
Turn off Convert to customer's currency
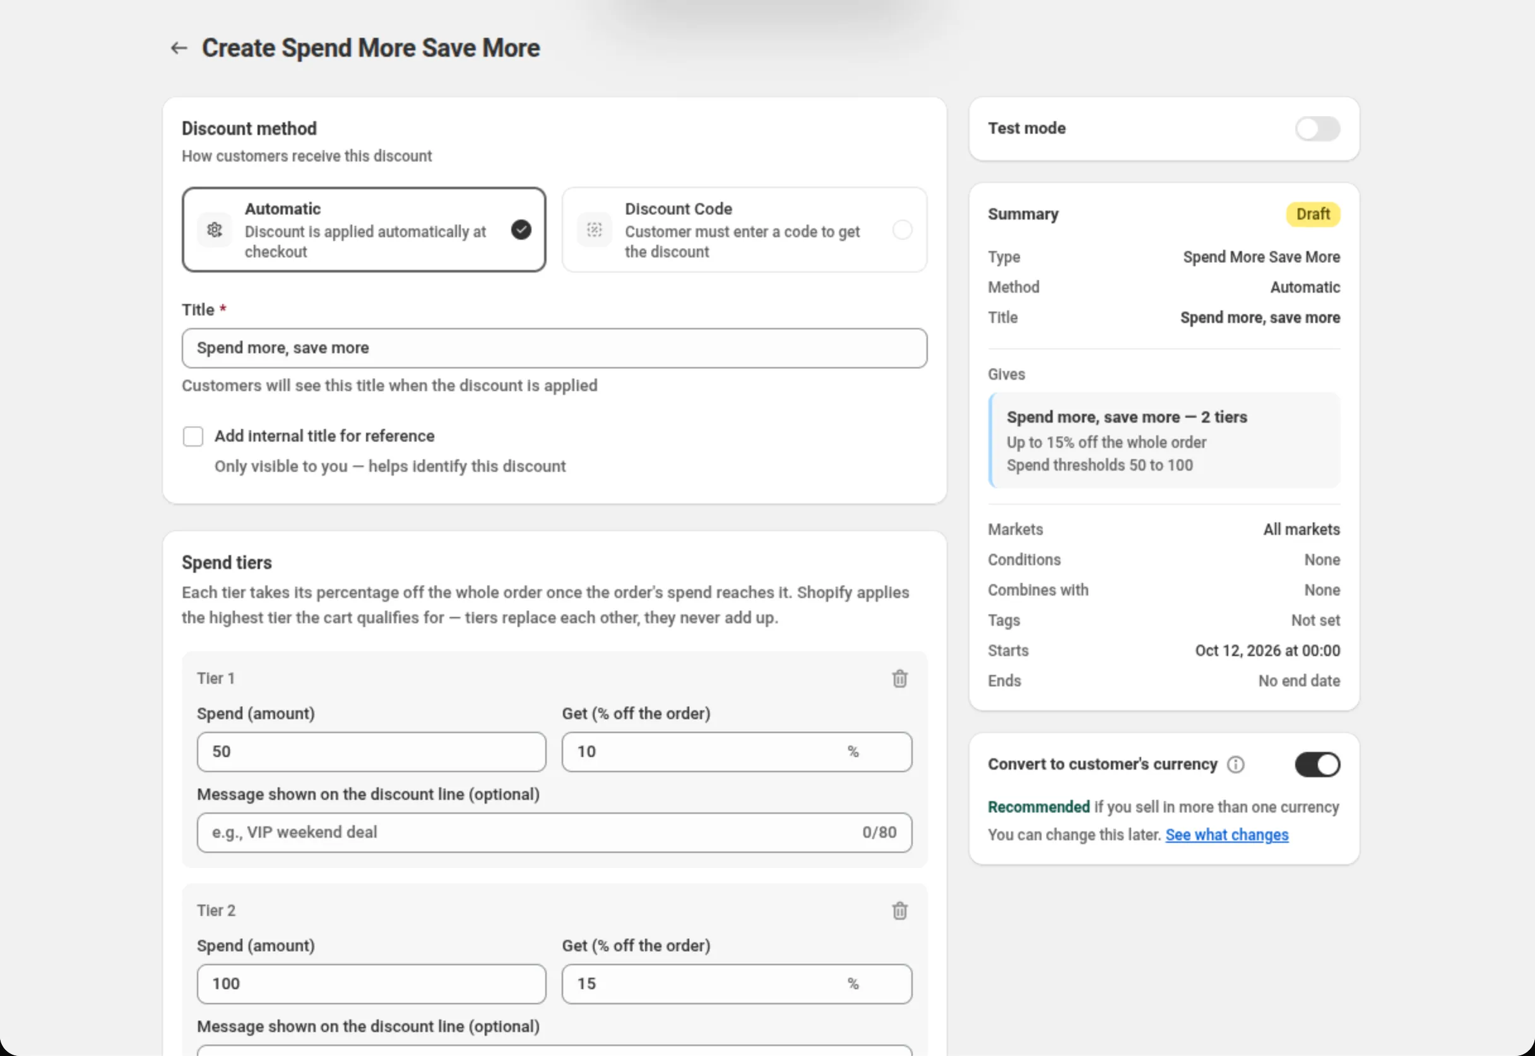(1317, 765)
